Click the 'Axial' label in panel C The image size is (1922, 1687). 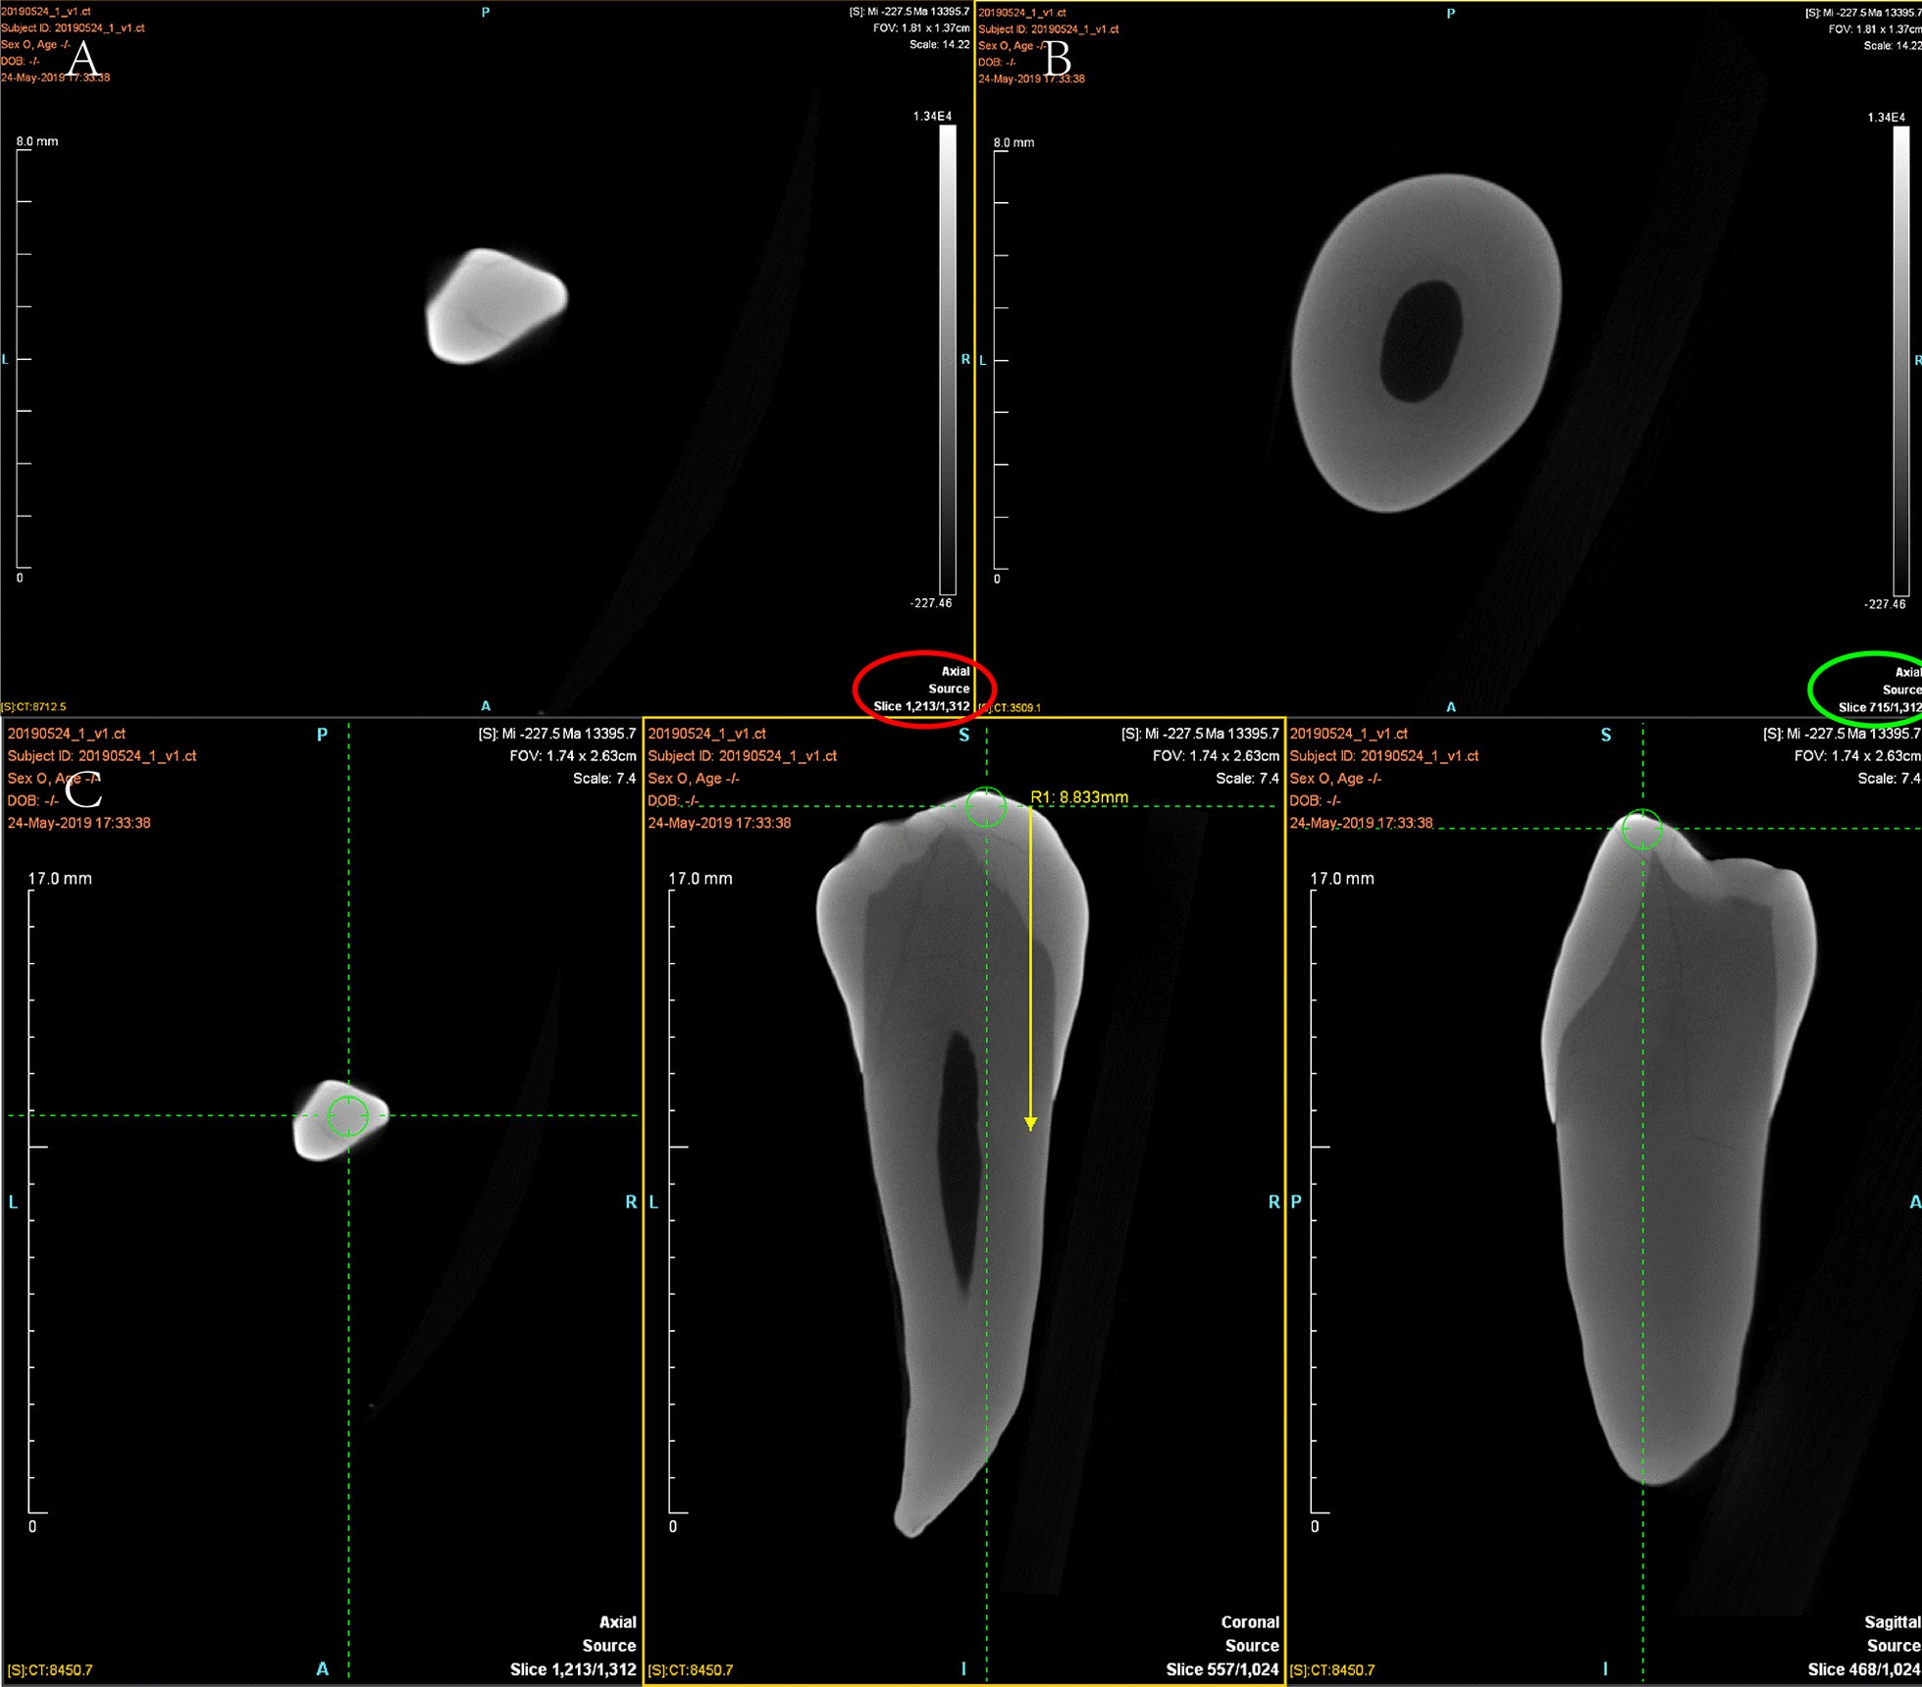pyautogui.click(x=618, y=1622)
